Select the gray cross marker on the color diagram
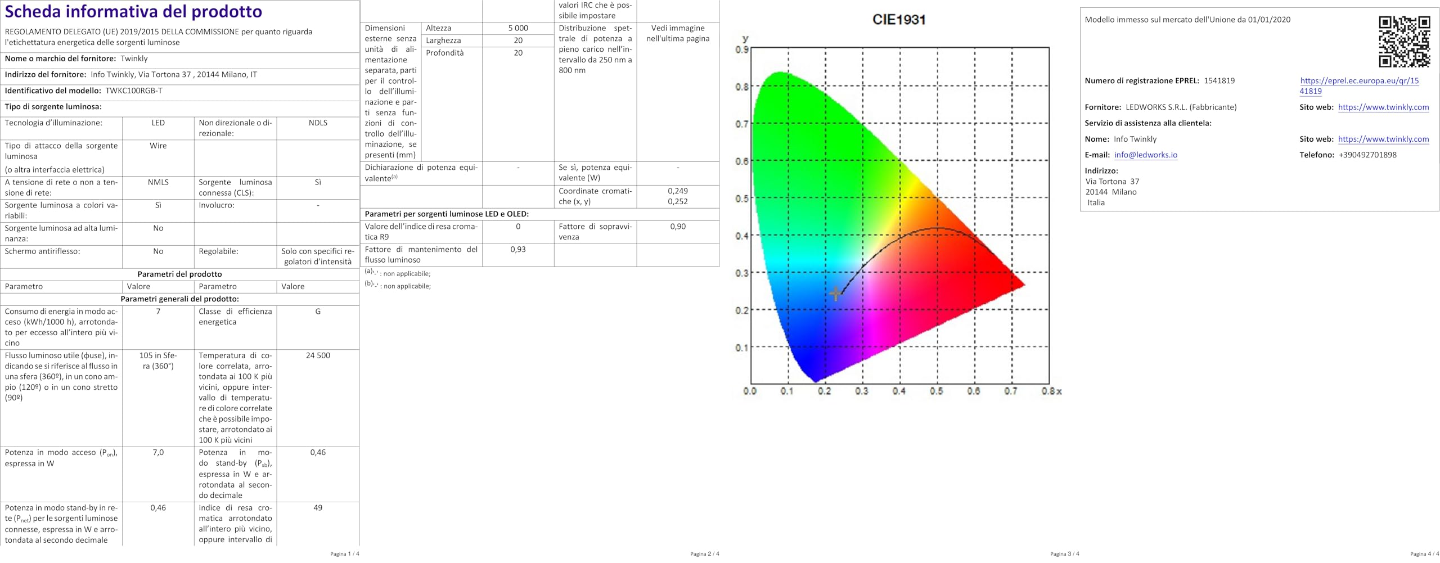The width and height of the screenshot is (1440, 563). coord(835,292)
